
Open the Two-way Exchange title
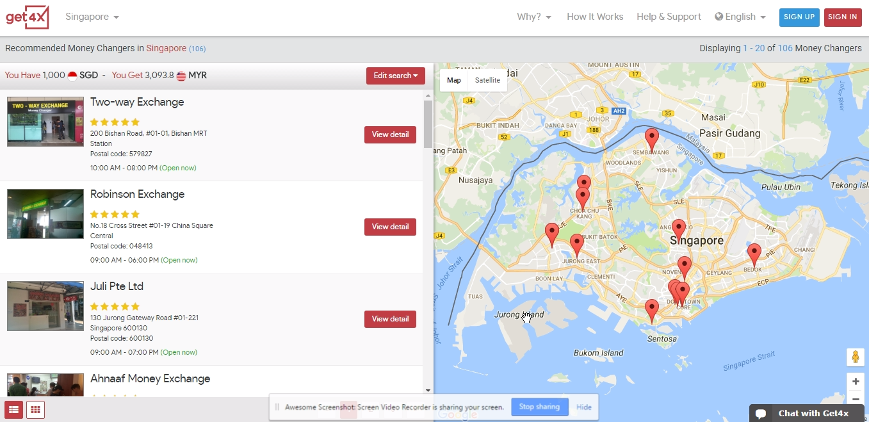tap(137, 102)
